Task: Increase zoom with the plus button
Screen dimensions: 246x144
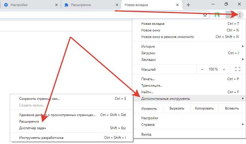Action: [x=224, y=69]
